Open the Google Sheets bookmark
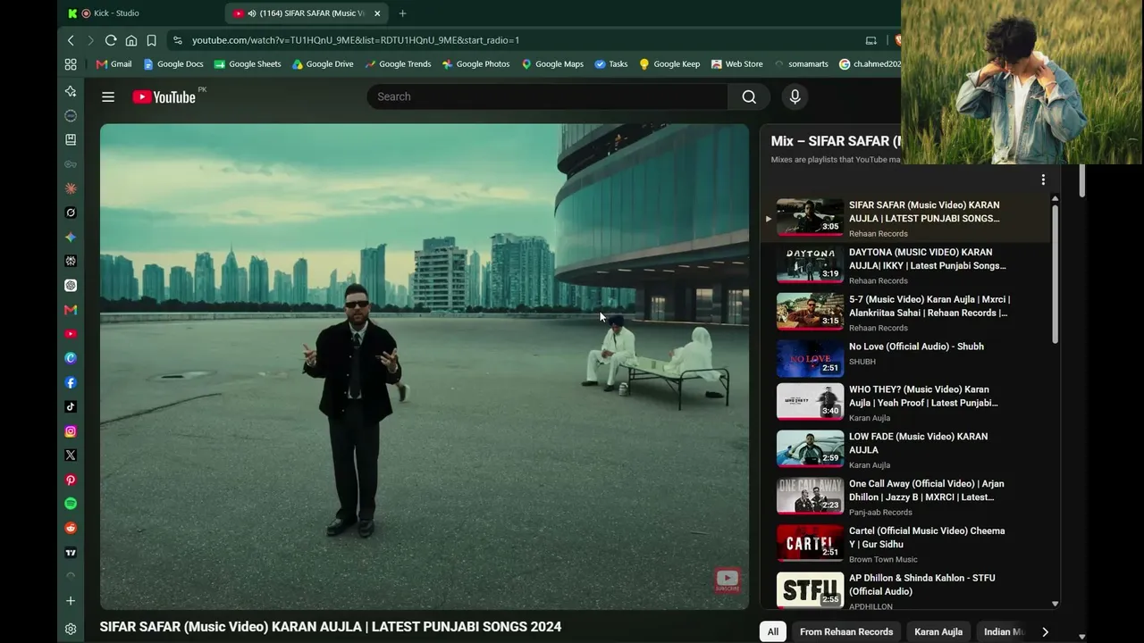Viewport: 1144px width, 643px height. tap(248, 64)
